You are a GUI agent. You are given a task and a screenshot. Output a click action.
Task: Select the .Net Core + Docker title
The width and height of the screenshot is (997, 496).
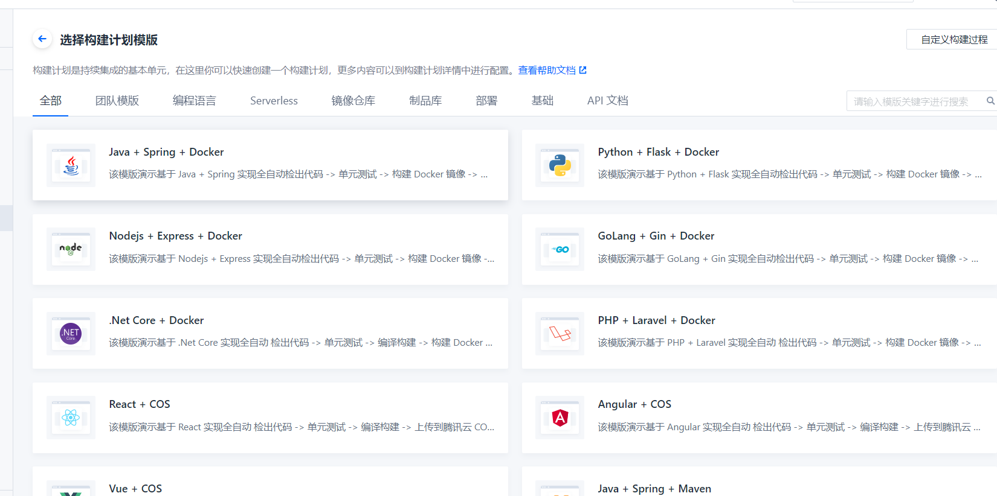pyautogui.click(x=156, y=320)
